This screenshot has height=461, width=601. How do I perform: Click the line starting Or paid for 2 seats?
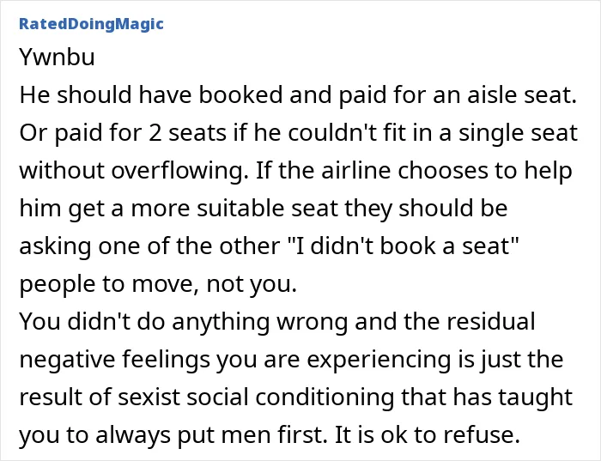(298, 133)
